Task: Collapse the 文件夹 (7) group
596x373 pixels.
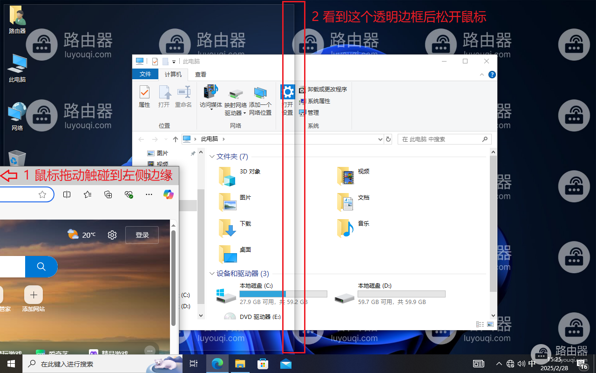Action: (212, 157)
